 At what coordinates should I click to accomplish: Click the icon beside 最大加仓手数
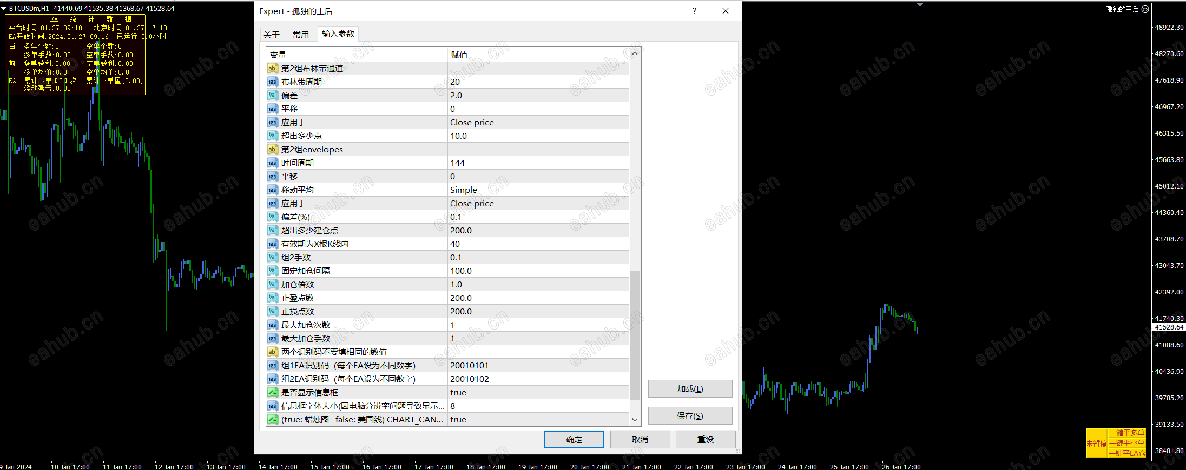[x=272, y=339]
